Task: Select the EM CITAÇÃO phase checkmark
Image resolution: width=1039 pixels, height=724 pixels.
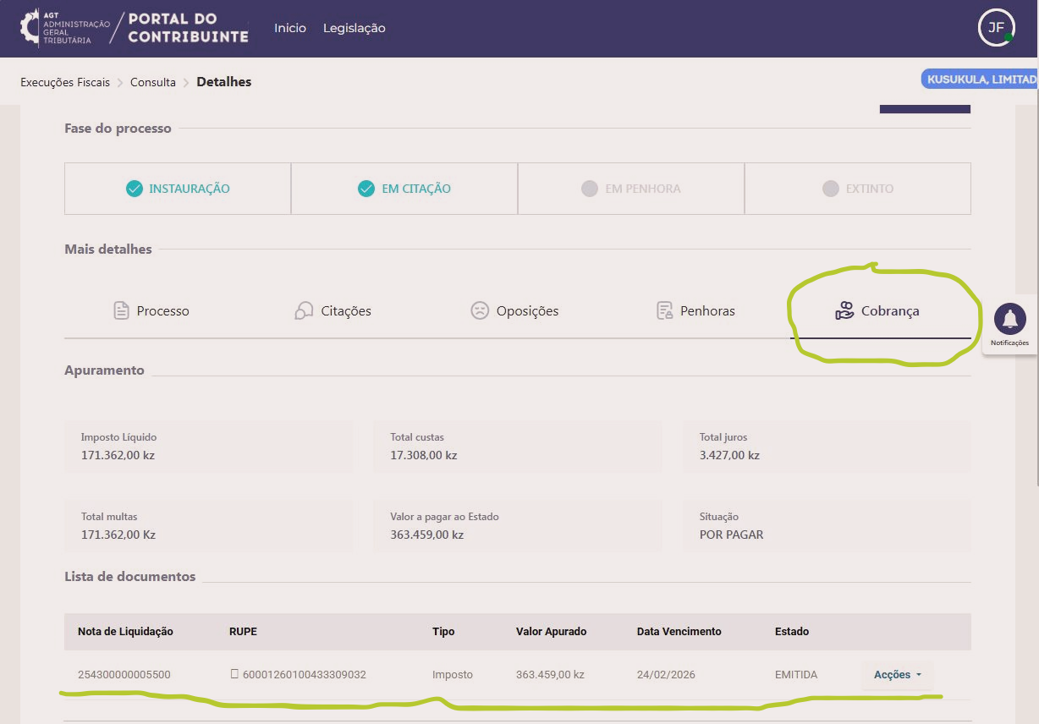Action: click(366, 189)
